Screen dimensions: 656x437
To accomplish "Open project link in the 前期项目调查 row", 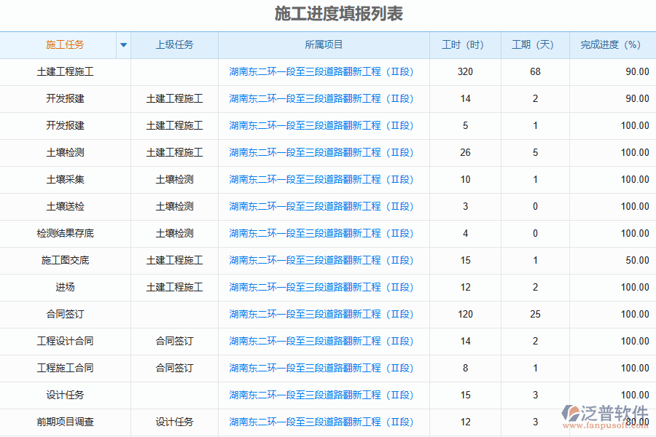I will pyautogui.click(x=321, y=422).
